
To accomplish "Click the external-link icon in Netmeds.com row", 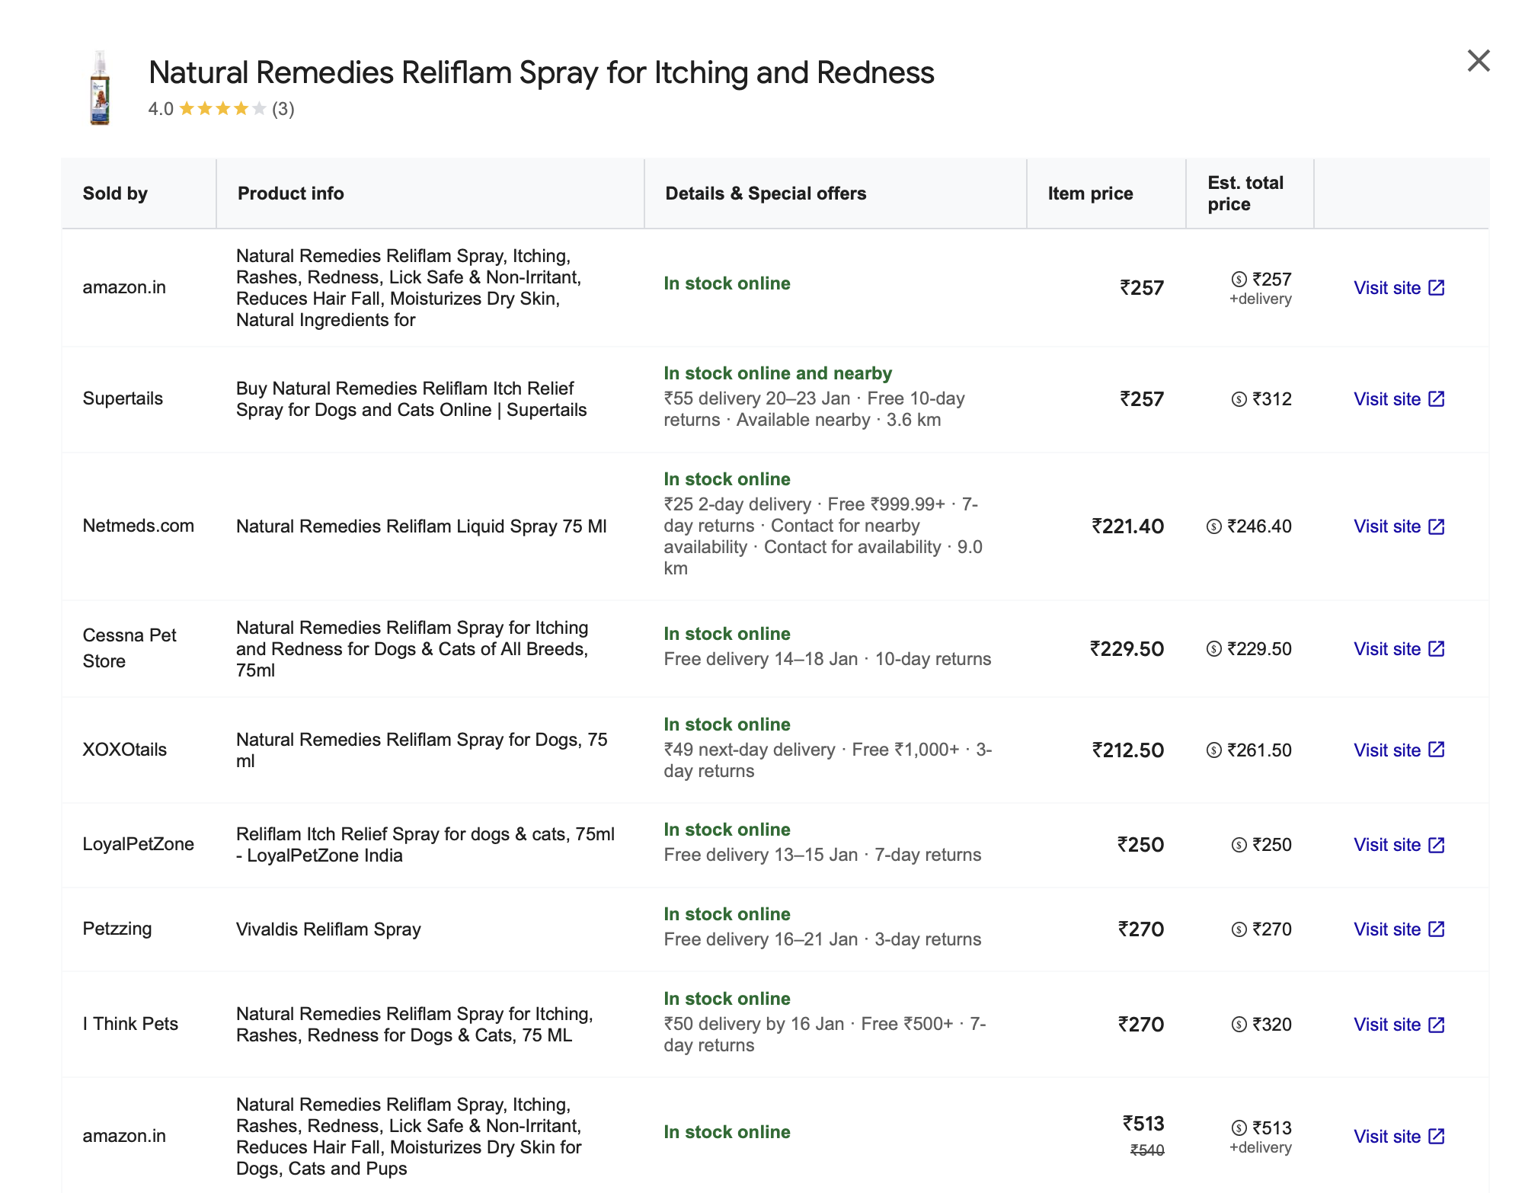I will pos(1436,526).
